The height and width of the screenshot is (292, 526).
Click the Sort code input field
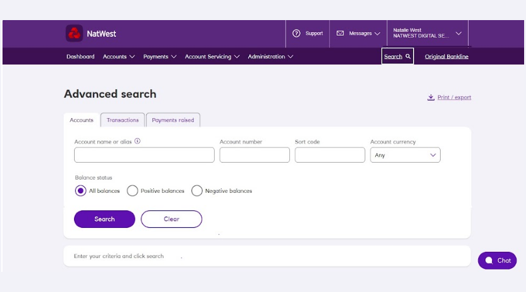330,154
